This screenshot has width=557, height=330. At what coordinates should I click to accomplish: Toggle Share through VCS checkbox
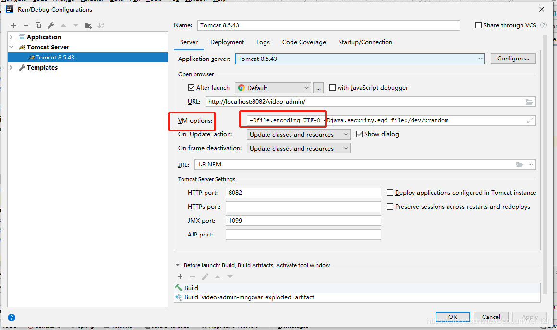tap(479, 25)
